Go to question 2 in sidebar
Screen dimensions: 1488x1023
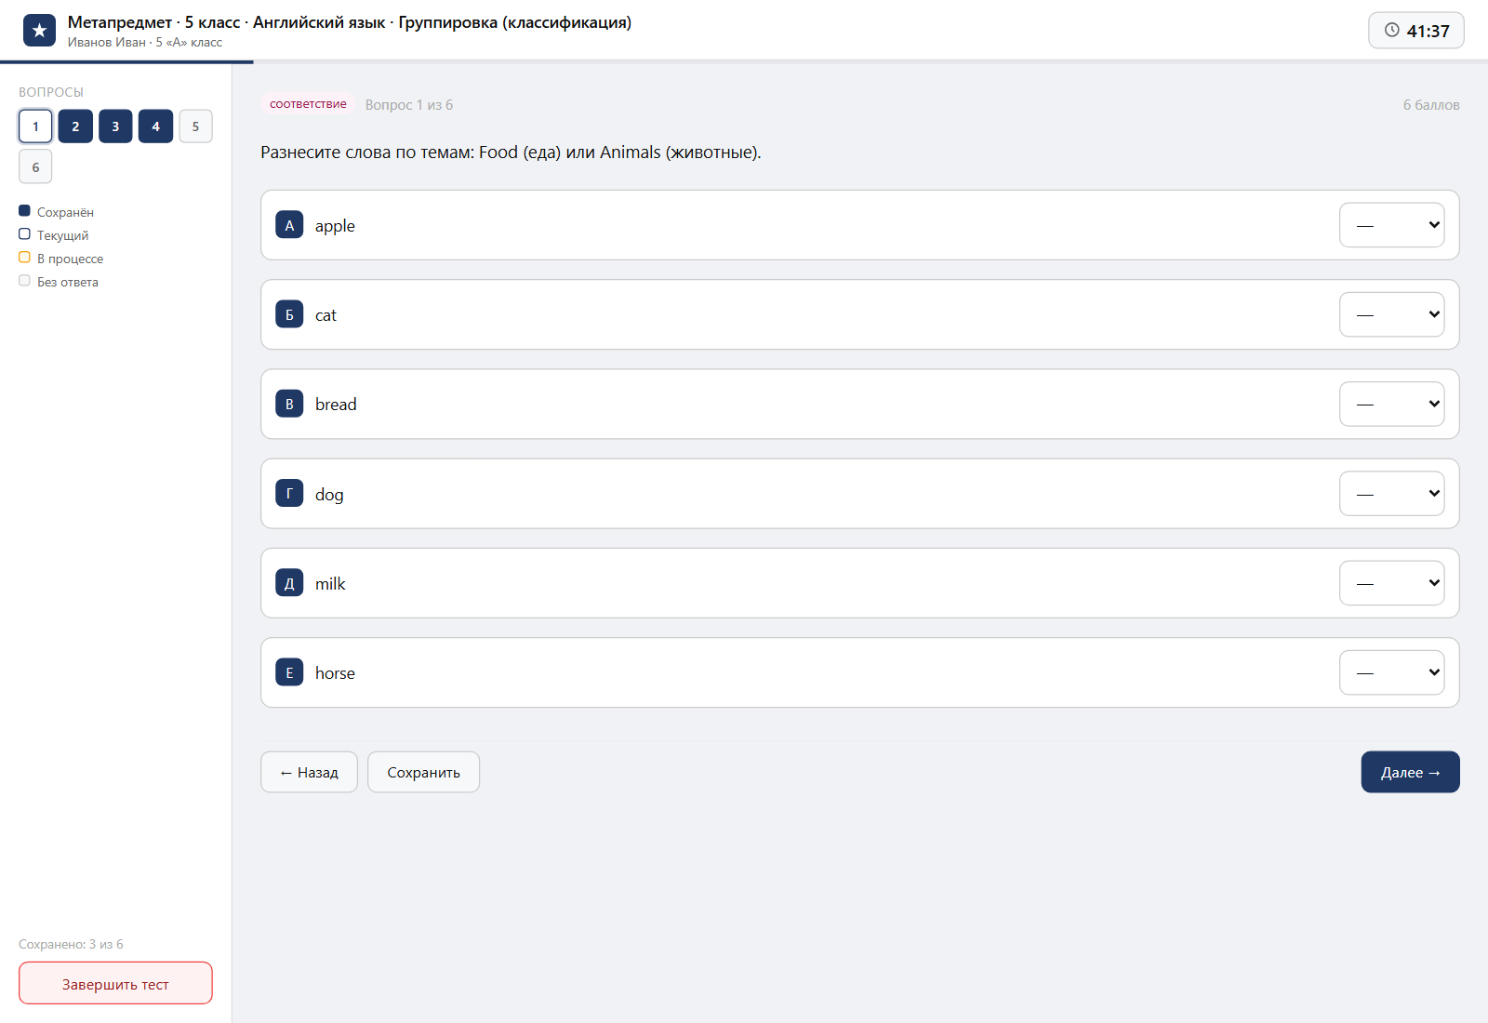coord(75,126)
